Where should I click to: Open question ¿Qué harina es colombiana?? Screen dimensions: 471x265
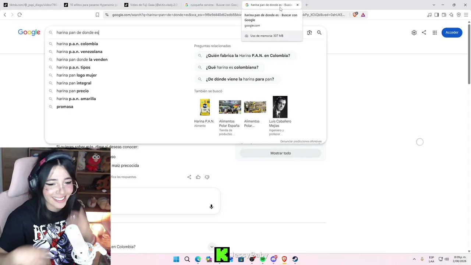[229, 67]
